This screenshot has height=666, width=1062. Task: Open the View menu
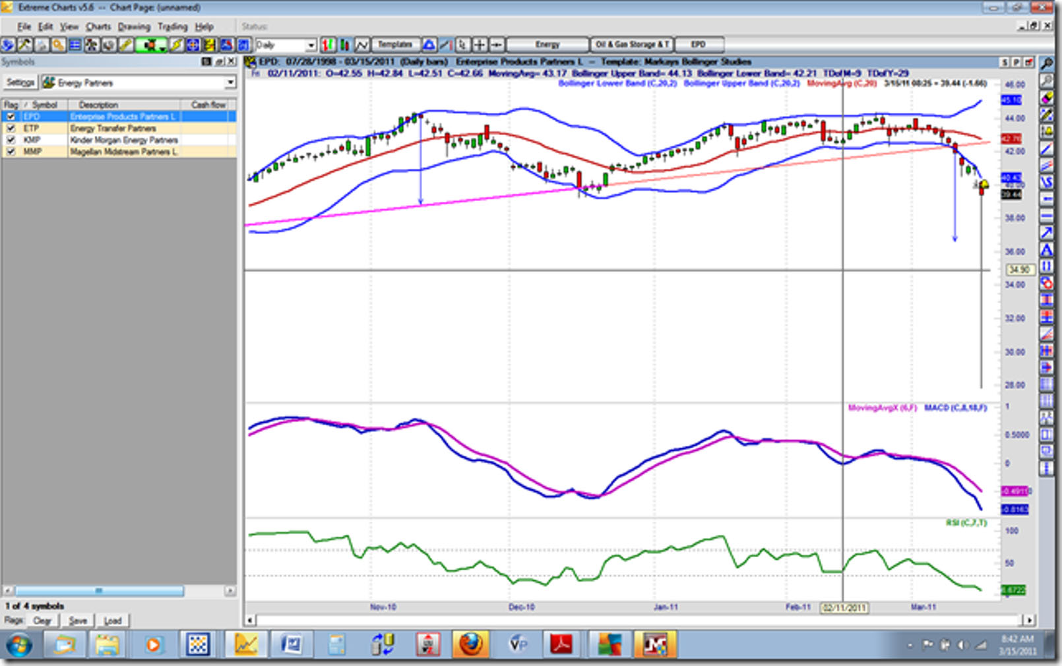(69, 27)
